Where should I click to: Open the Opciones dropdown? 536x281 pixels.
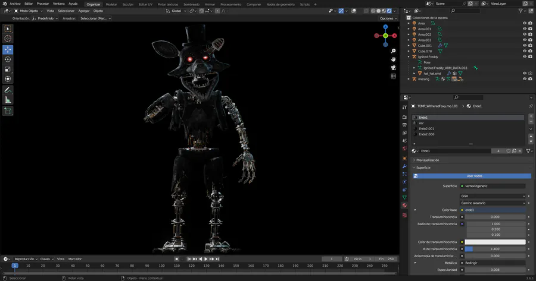click(x=388, y=18)
